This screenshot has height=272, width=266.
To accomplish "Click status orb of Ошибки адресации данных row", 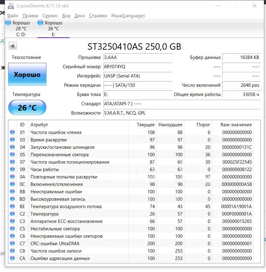I will tap(12, 258).
